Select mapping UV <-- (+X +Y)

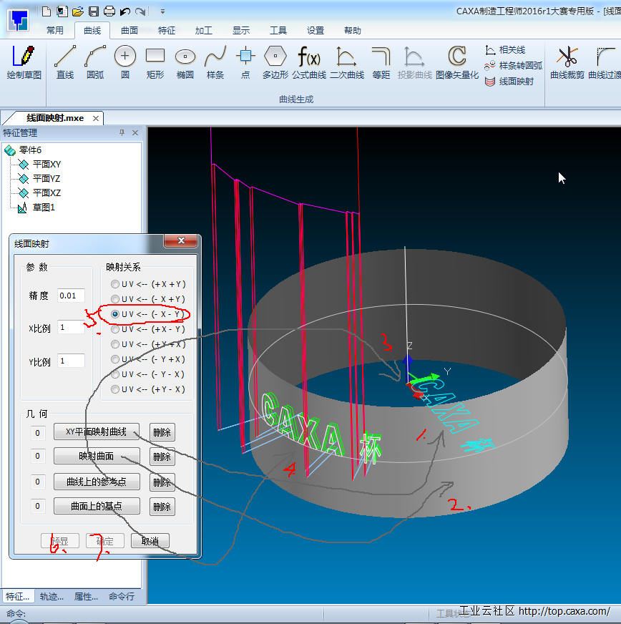(114, 284)
